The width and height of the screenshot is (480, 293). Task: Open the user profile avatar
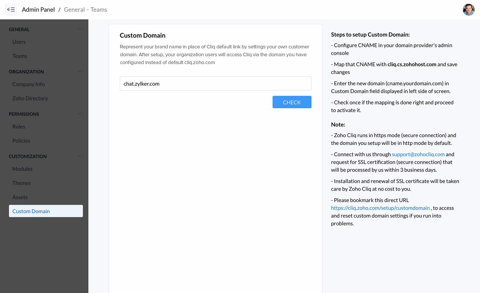tap(469, 10)
